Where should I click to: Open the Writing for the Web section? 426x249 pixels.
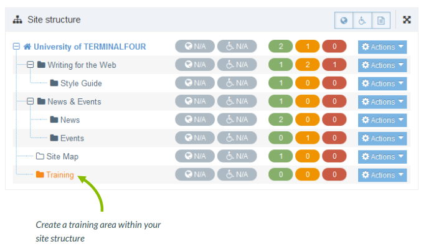(x=82, y=65)
